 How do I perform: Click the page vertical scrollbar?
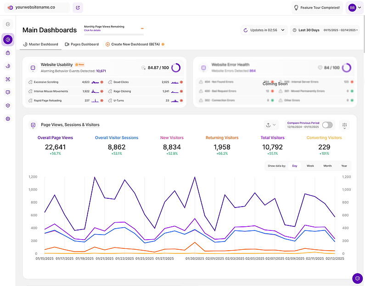364,35
